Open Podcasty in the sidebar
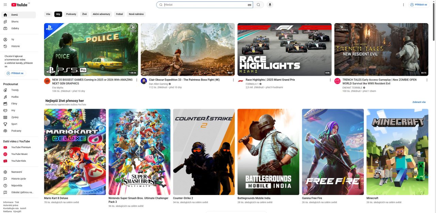This screenshot has width=436, height=213. tap(18, 131)
